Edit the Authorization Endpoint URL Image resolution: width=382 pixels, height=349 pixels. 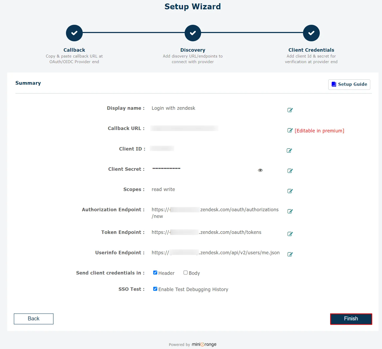tap(290, 211)
